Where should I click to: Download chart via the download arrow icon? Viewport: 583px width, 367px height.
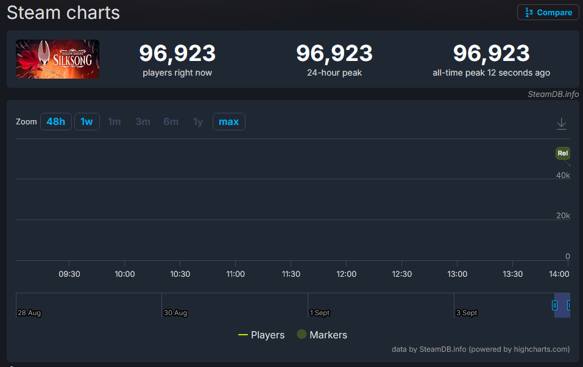point(562,124)
